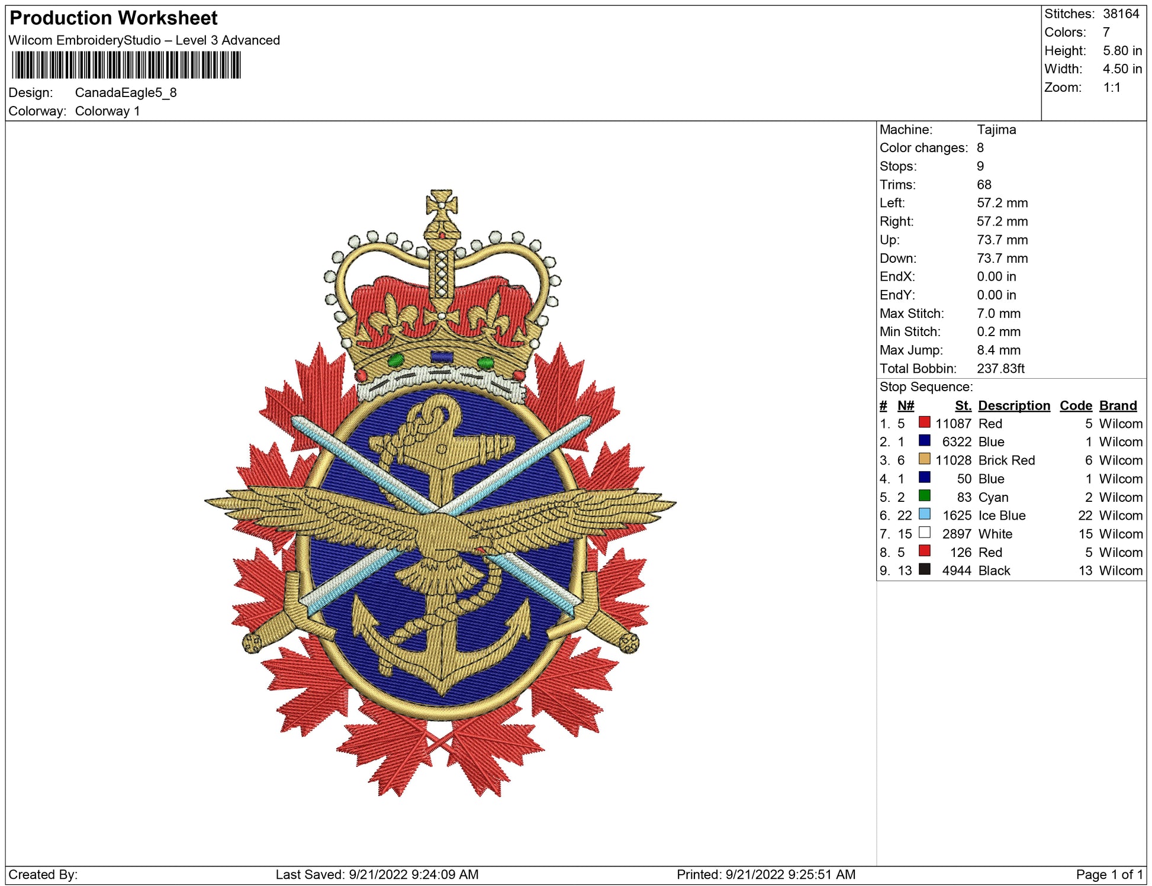Click the barcode under the Wilcom title
Screen dimensions: 1152x886
(126, 65)
